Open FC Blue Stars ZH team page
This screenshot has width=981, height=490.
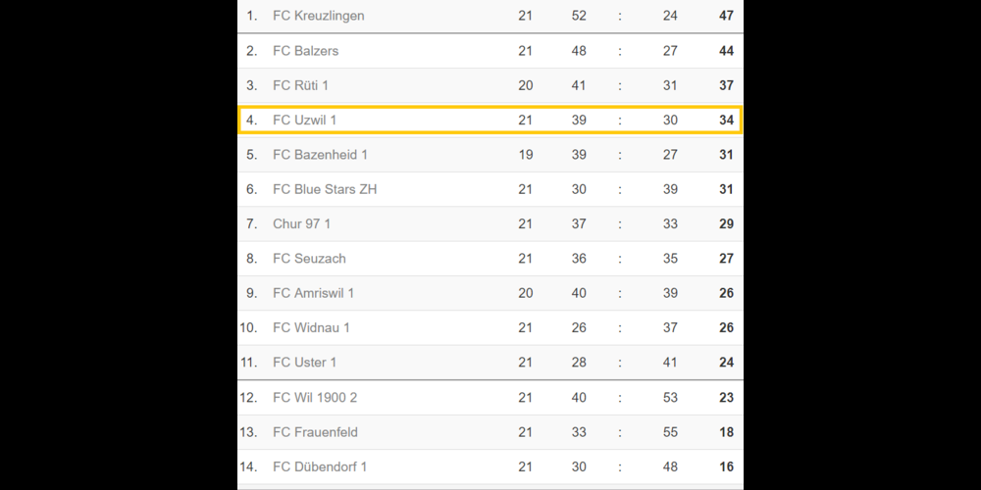324,189
